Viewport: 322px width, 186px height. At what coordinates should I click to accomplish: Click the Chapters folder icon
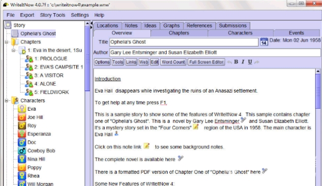click(x=15, y=42)
